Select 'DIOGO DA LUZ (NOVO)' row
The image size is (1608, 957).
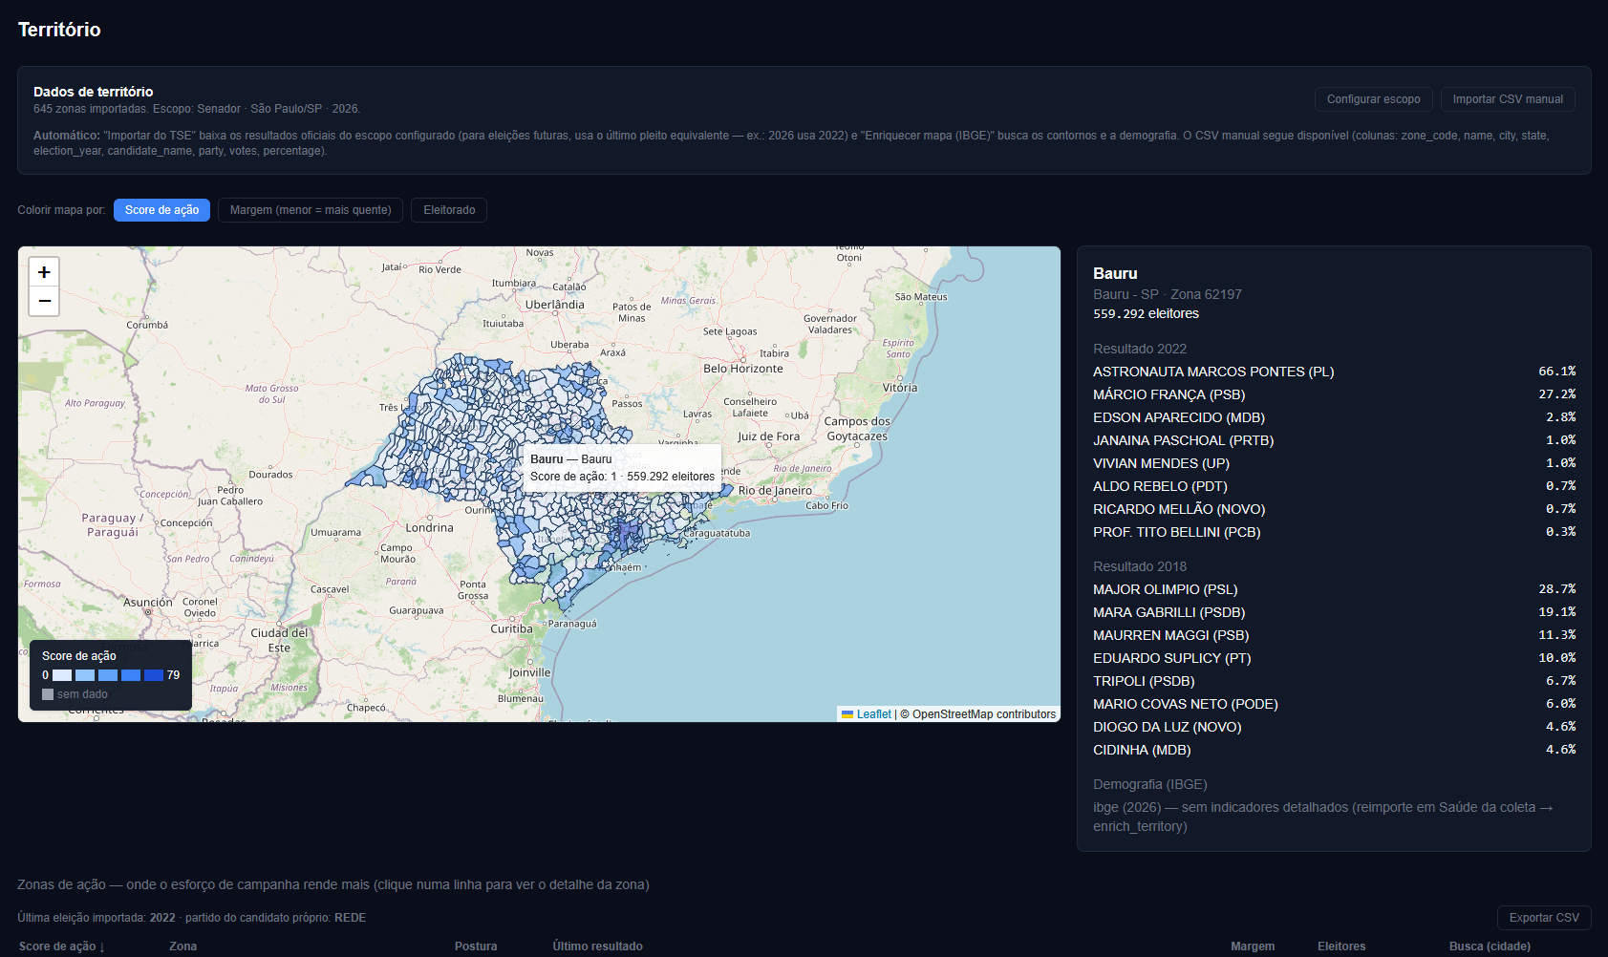[x=1334, y=727]
